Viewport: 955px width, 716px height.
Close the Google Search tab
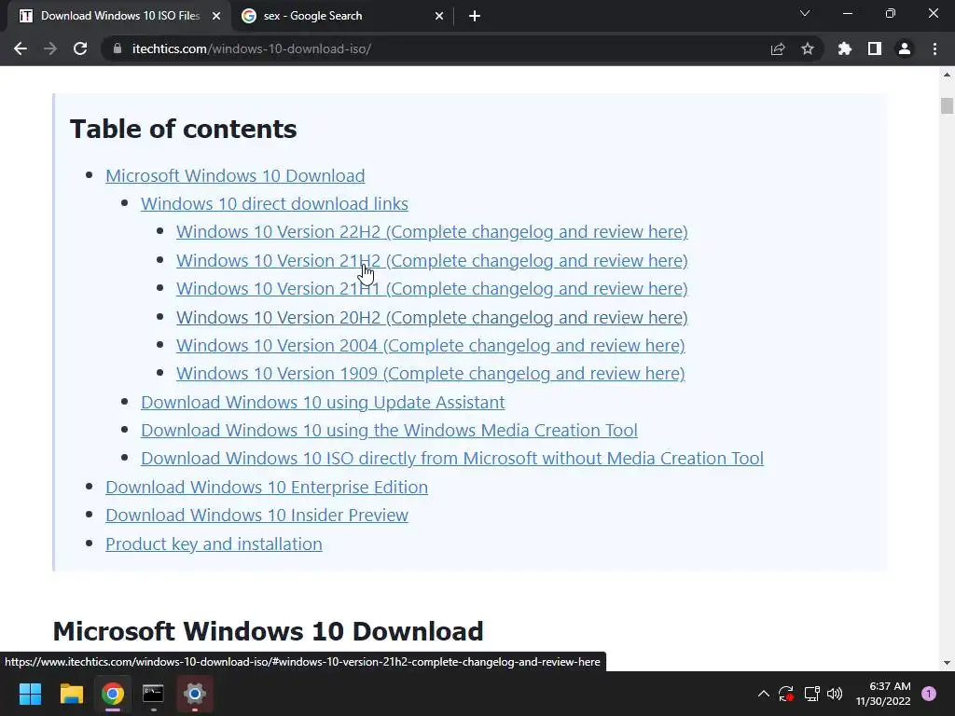point(439,16)
